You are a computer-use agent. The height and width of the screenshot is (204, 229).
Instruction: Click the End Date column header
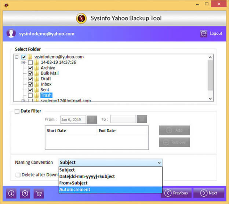[107, 131]
